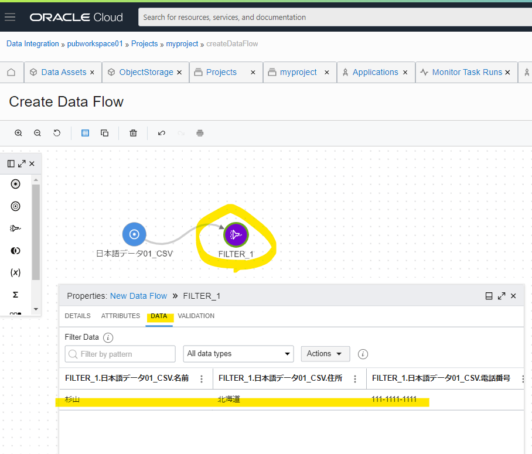Duplicate the selected operator
This screenshot has height=454, width=532.
104,133
